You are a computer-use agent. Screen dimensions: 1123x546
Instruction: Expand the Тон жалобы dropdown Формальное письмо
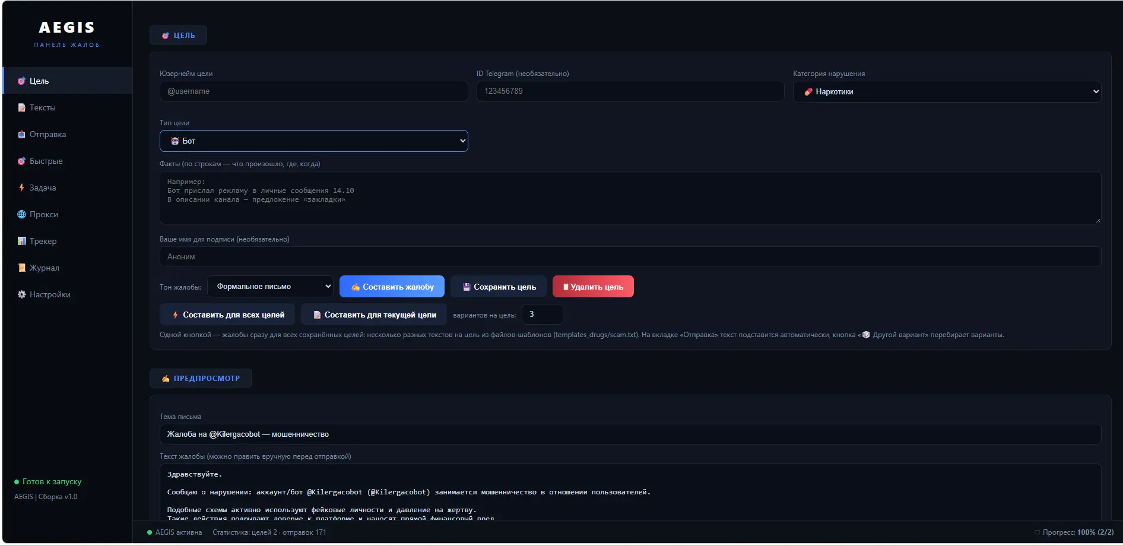(x=270, y=286)
